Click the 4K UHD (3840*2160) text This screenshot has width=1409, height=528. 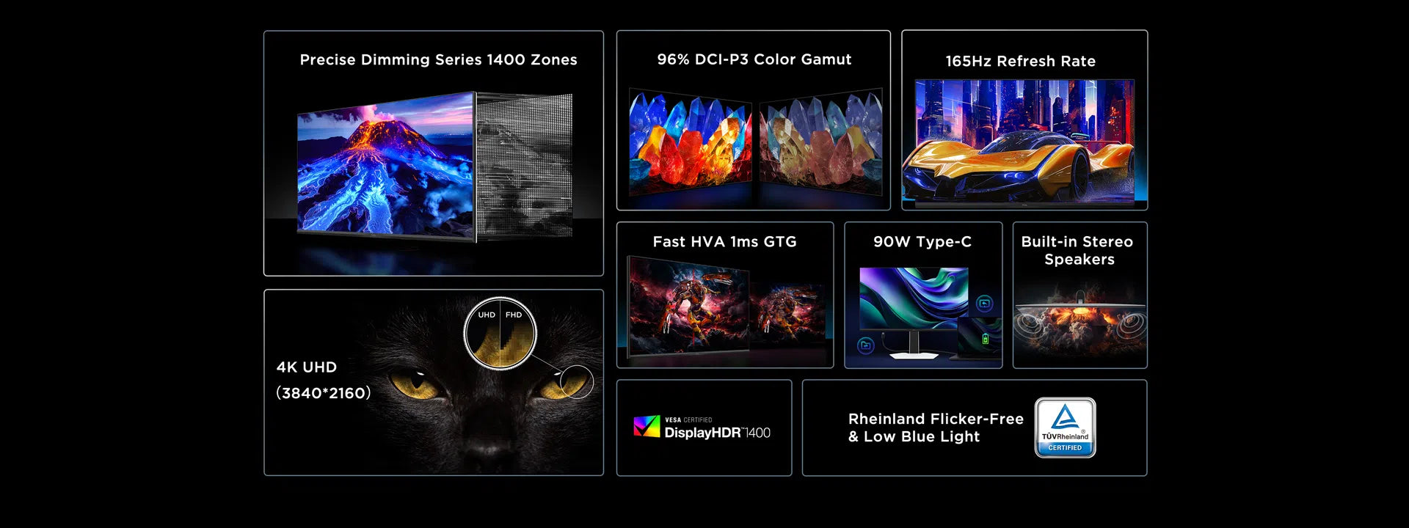(323, 380)
